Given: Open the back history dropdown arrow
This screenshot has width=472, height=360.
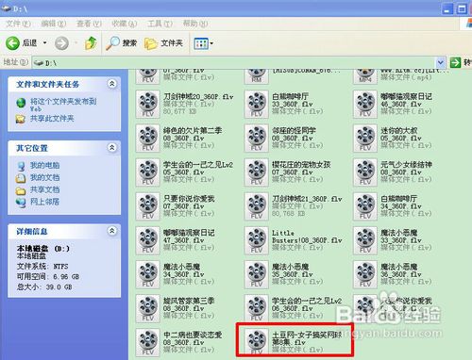Looking at the screenshot, I should pos(44,43).
